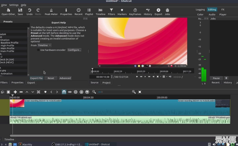The width and height of the screenshot is (238, 146).
Task: Open the History toolbar icon
Action: [x=148, y=12]
